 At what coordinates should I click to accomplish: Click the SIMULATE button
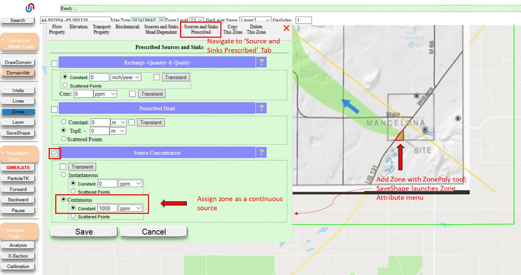pos(18,168)
